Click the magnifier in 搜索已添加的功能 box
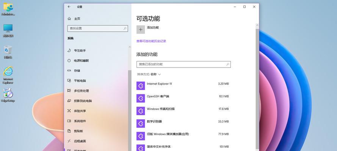Viewport: 337px width, 151px height. tap(227, 64)
